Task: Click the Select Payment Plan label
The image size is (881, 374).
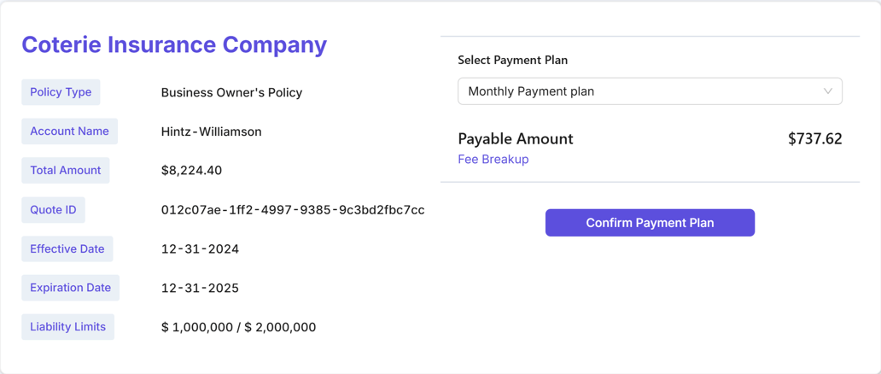Action: coord(512,60)
